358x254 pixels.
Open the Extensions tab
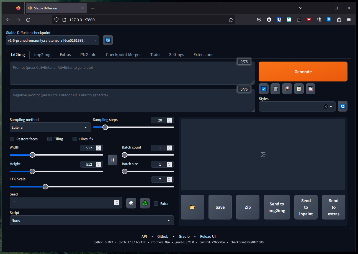click(x=203, y=54)
